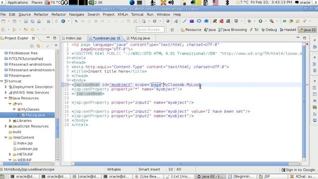
Task: Select the Java EE perspective button
Action: (308, 30)
